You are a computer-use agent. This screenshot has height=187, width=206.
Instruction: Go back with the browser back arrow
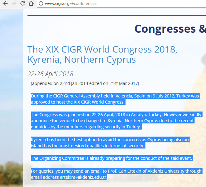[x=6, y=3]
